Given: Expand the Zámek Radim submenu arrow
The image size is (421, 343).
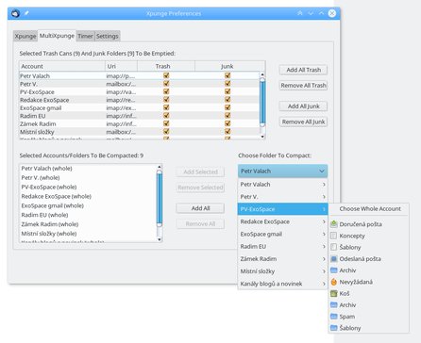Looking at the screenshot, I should 324,259.
